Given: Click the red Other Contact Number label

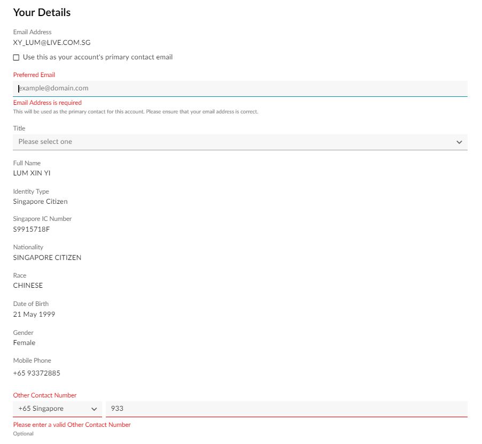Looking at the screenshot, I should tap(45, 395).
